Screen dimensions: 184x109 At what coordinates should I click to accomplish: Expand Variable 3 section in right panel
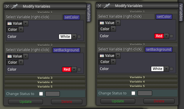click(137, 77)
